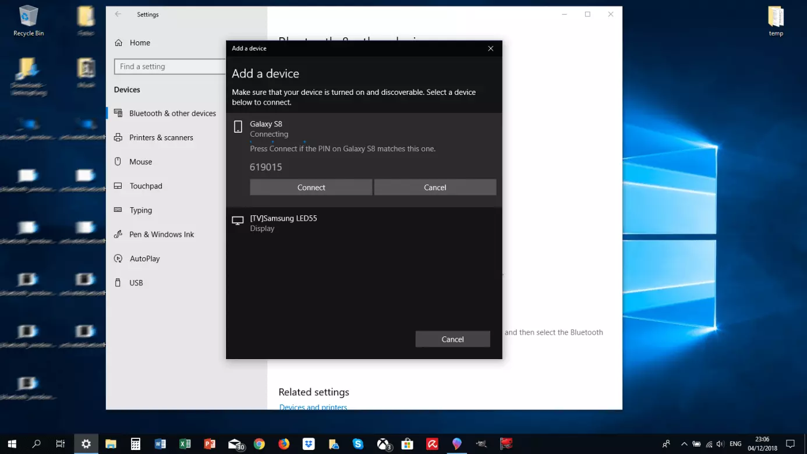The height and width of the screenshot is (454, 807).
Task: Select Touchpad in the sidebar
Action: tap(146, 186)
